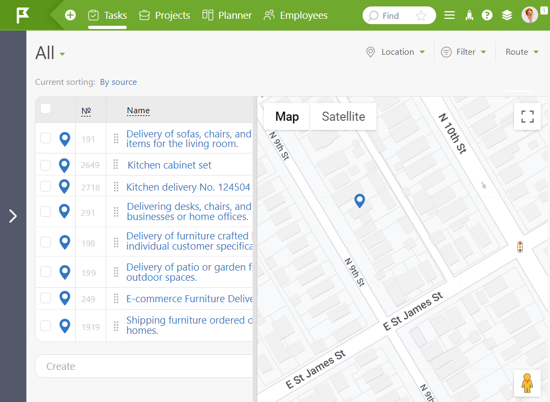The image size is (550, 402).
Task: Click task number 1919 cell
Action: pyautogui.click(x=90, y=327)
